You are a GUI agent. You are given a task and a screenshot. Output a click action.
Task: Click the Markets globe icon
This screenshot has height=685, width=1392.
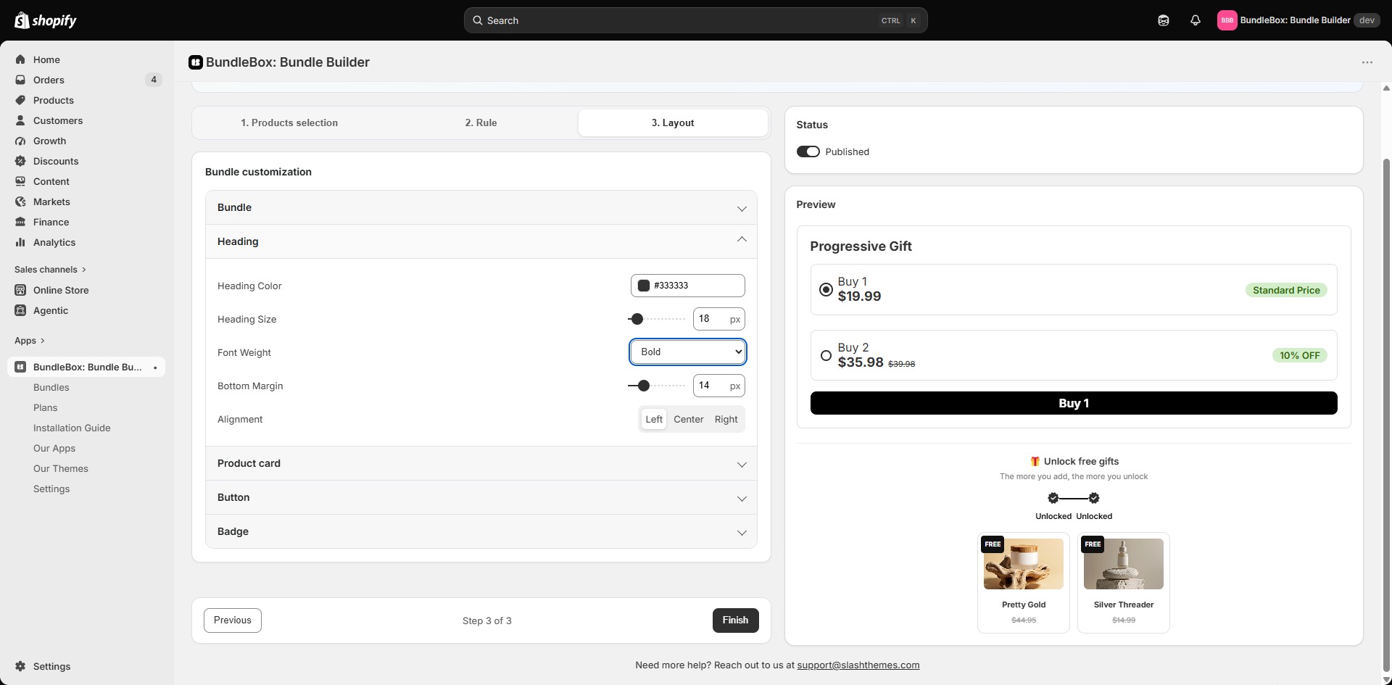20,202
